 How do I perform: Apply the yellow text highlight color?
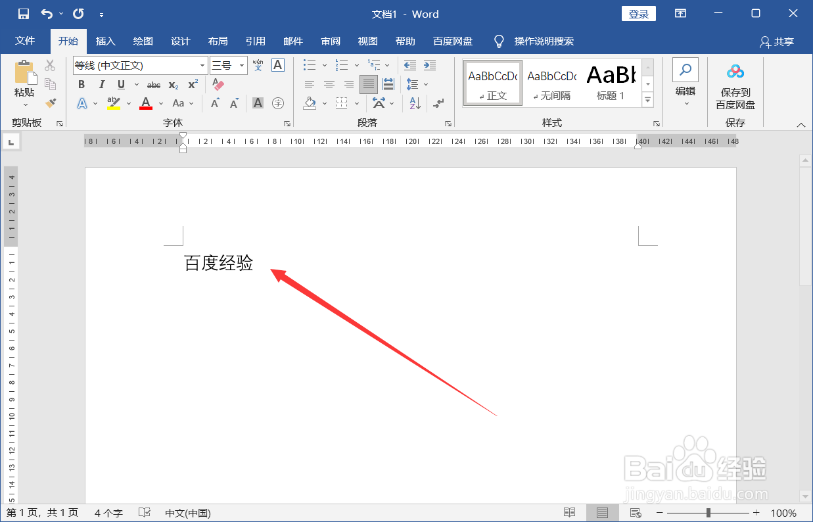pos(114,103)
